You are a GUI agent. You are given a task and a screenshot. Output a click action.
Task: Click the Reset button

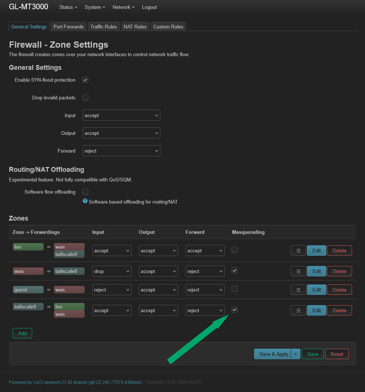click(x=337, y=354)
